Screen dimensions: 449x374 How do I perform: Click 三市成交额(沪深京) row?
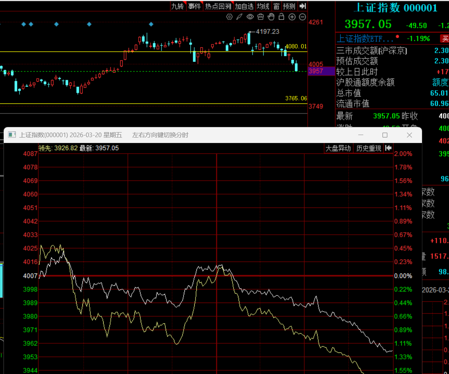click(392, 51)
